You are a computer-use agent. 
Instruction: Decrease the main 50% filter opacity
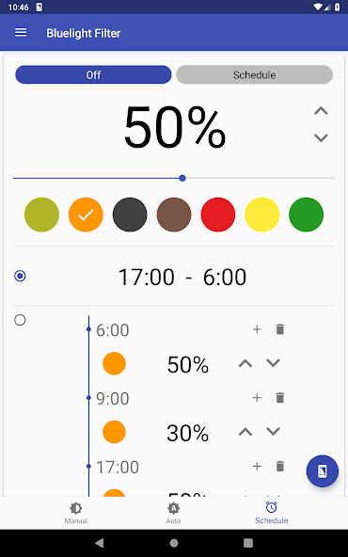point(321,137)
